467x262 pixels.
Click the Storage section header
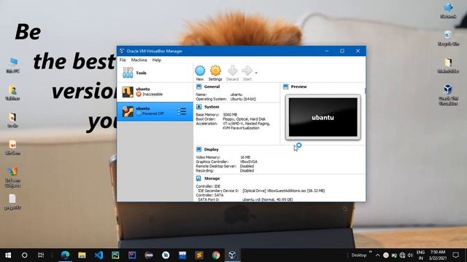(212, 178)
